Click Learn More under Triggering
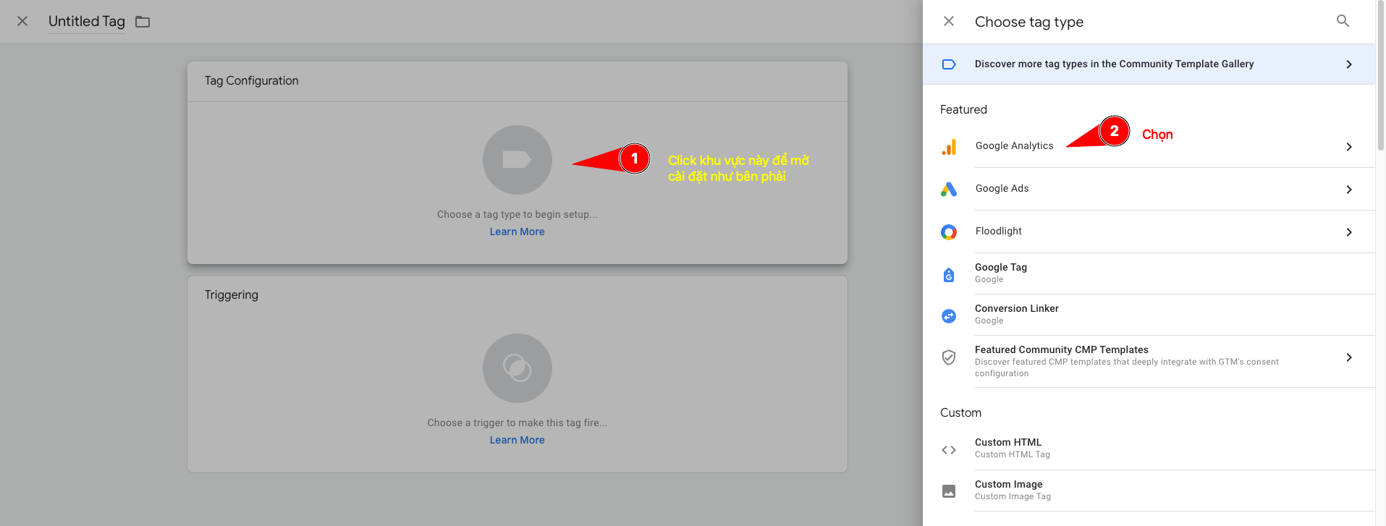The image size is (1386, 526). click(x=517, y=440)
